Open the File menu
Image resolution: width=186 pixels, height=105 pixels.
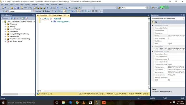2,5
